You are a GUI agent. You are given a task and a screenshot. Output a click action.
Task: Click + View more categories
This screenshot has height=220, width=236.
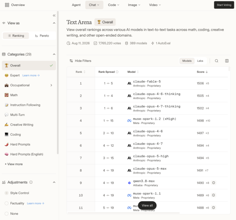tap(13, 164)
